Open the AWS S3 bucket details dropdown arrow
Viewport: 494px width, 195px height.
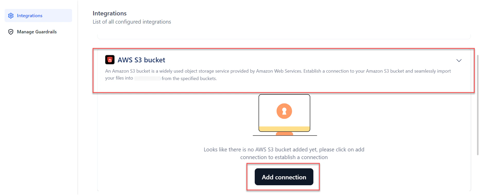[459, 61]
